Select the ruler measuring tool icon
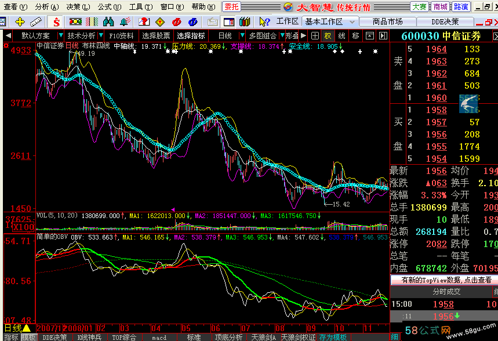Viewport: 498px width, 341px height. click(x=35, y=22)
